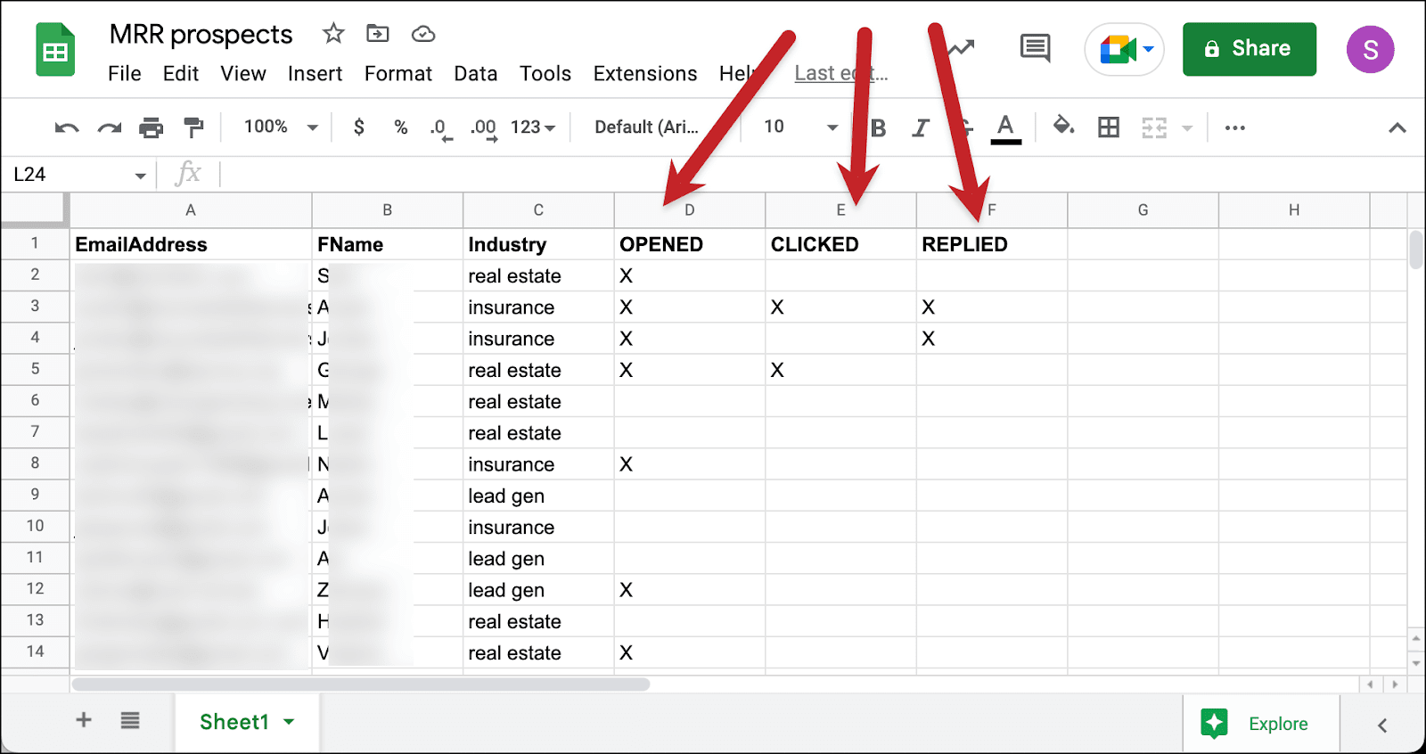Click the EmailAddress header cell

point(191,244)
